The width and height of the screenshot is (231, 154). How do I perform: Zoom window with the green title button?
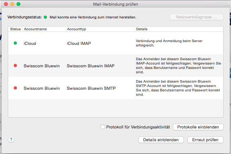[x=18, y=4]
